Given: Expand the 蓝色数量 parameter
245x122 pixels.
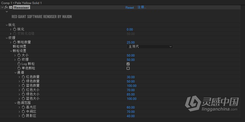Looking at the screenshot, I should click(19, 86).
